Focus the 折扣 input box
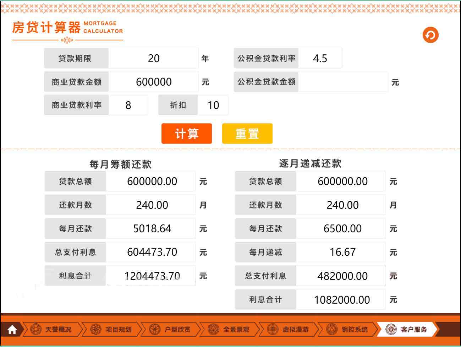 (x=213, y=105)
